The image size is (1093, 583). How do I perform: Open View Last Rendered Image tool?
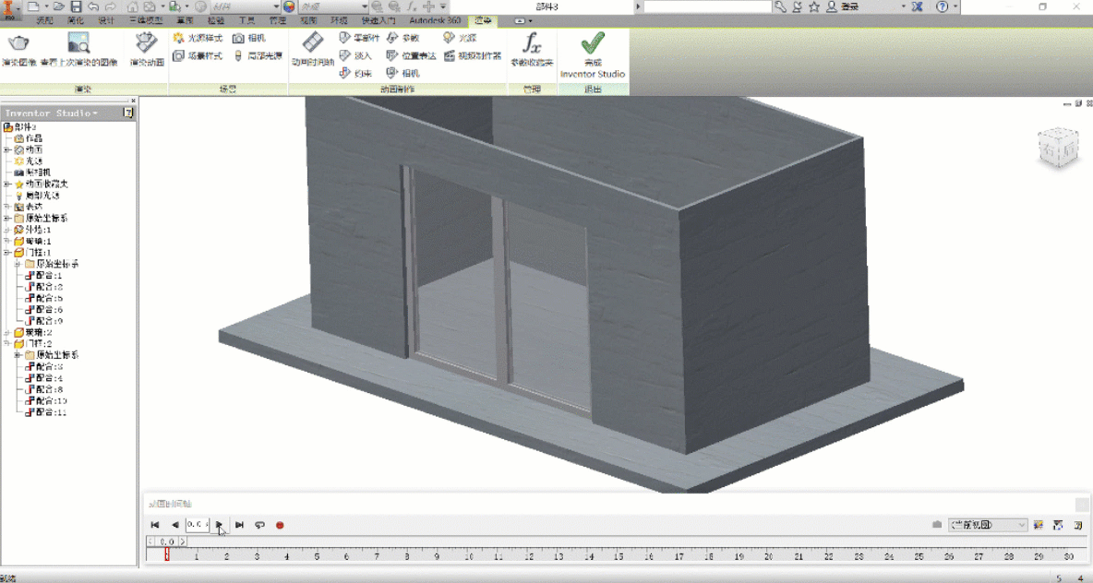pos(78,44)
